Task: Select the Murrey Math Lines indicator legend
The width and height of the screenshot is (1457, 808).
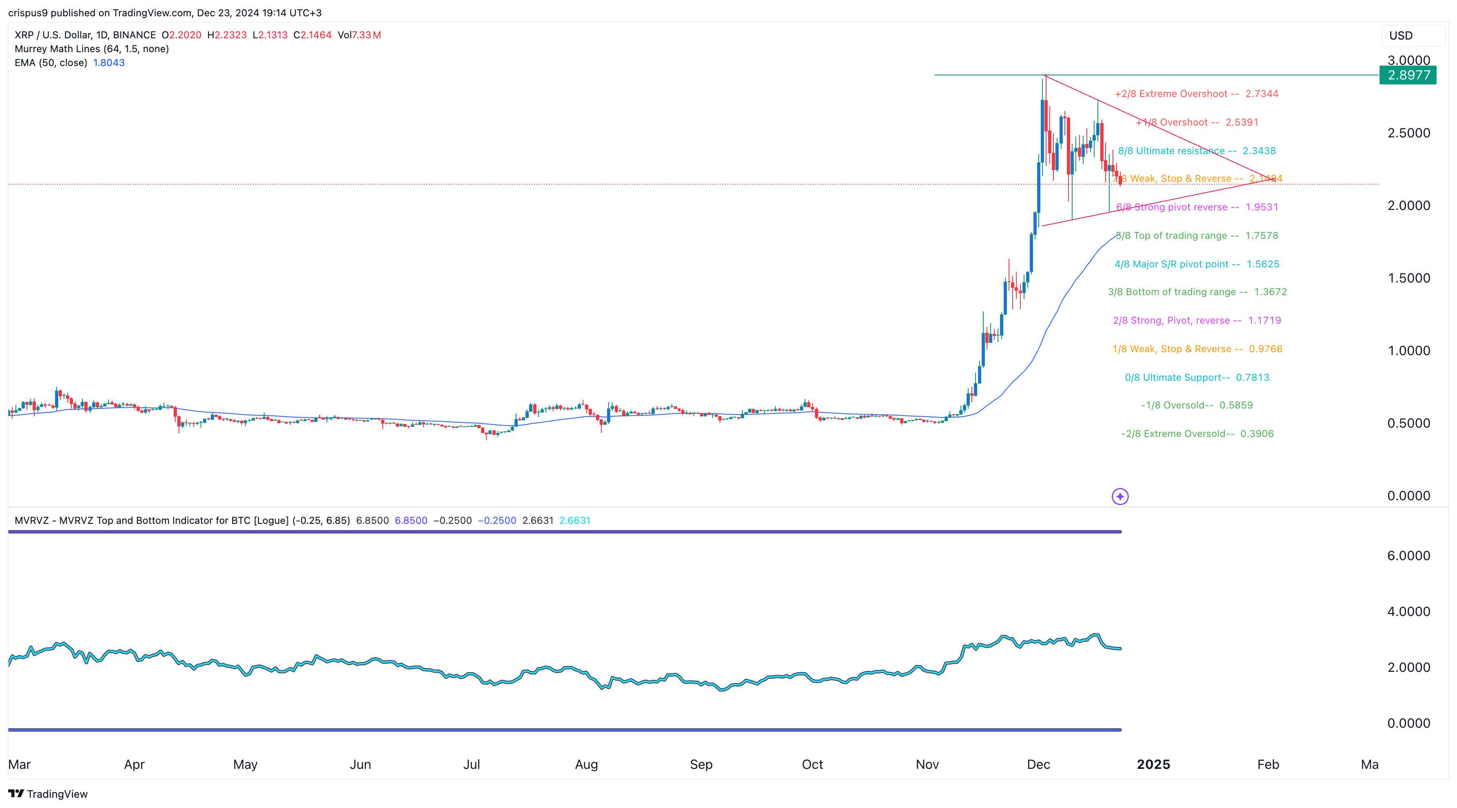Action: (92, 49)
